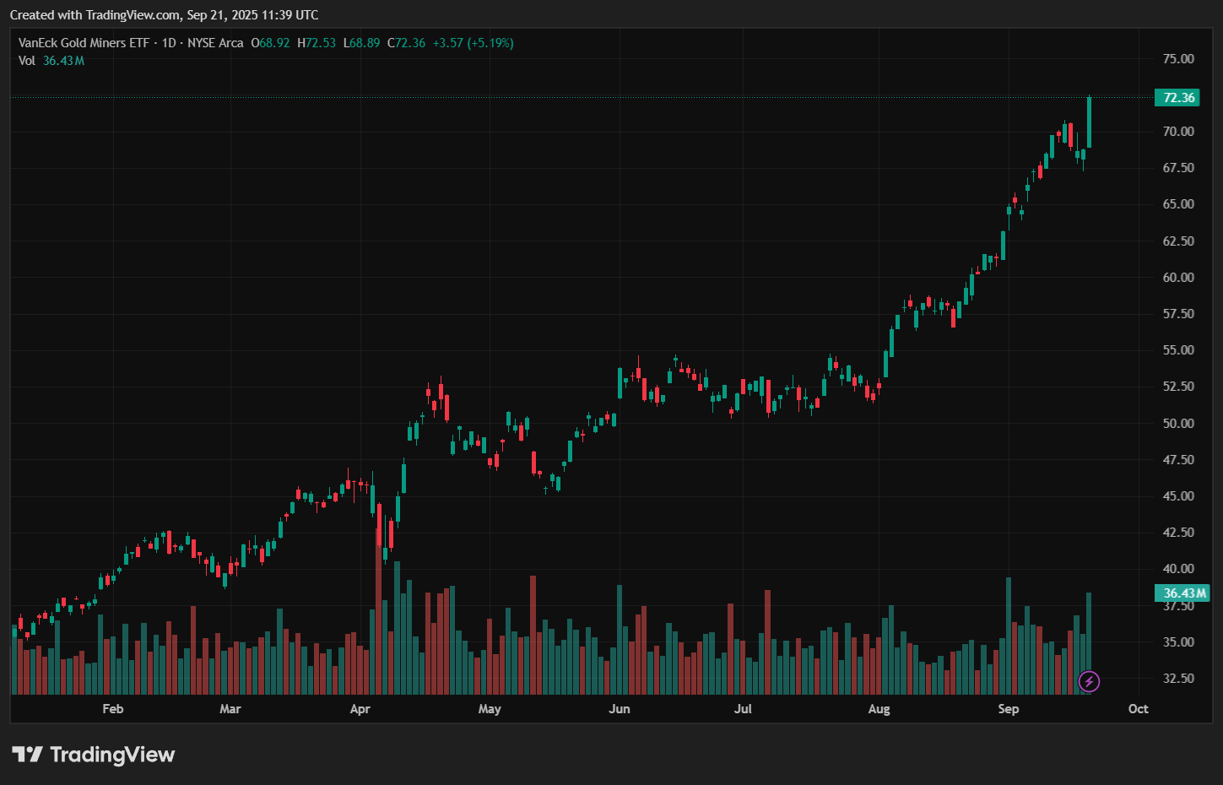Click the 36.43M volume axis label

[x=1184, y=593]
